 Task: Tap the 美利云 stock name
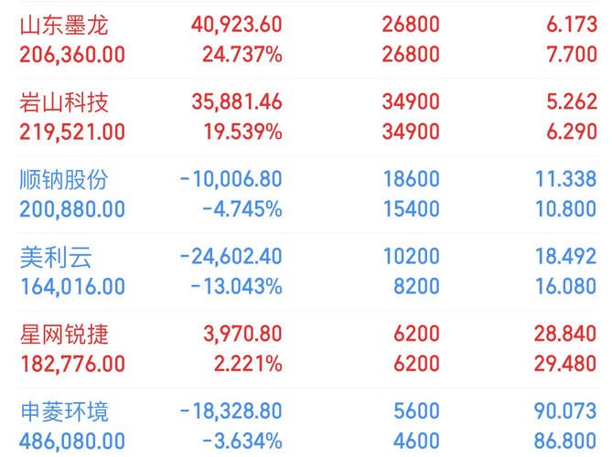pos(56,258)
